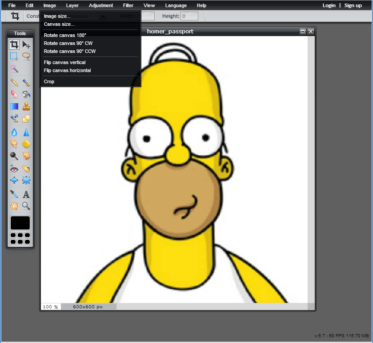Select the Type text tool
Image resolution: width=373 pixels, height=343 pixels.
[26, 194]
